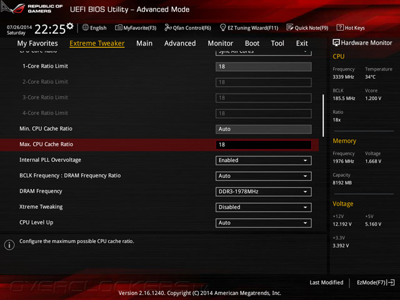Click the CPU frequency 3339 MHz value
Viewport: 400px width, 300px height.
click(x=343, y=77)
